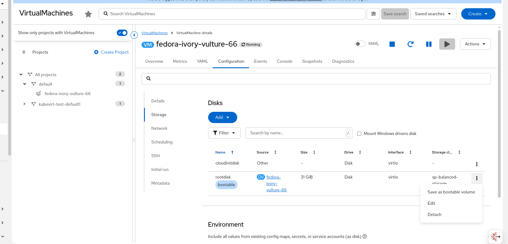
Task: Click the Create Project link
Action: [x=115, y=52]
